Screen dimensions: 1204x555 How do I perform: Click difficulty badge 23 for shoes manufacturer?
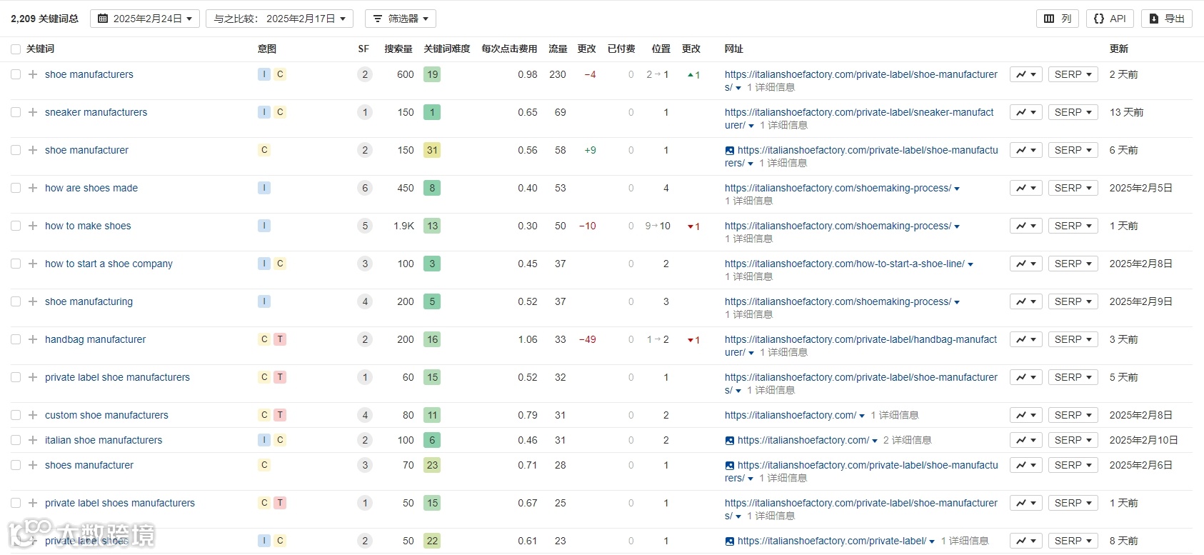click(x=432, y=465)
